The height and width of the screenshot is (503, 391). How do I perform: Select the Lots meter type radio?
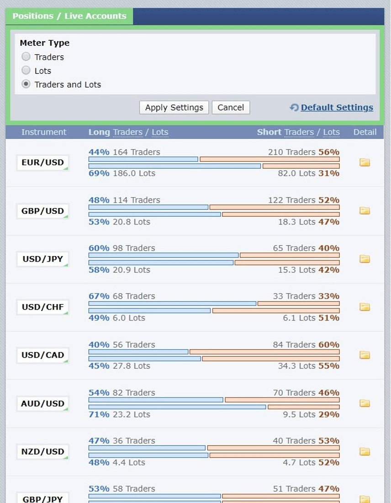pyautogui.click(x=26, y=70)
